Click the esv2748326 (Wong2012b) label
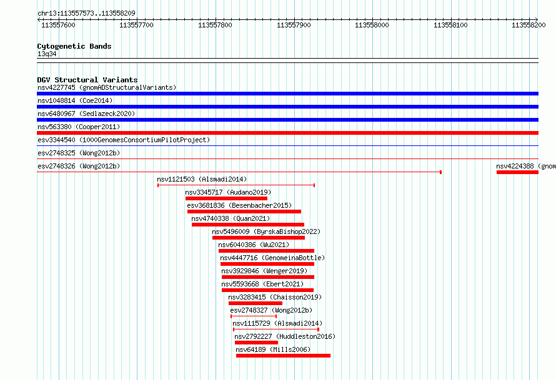The width and height of the screenshot is (556, 380). tap(79, 166)
